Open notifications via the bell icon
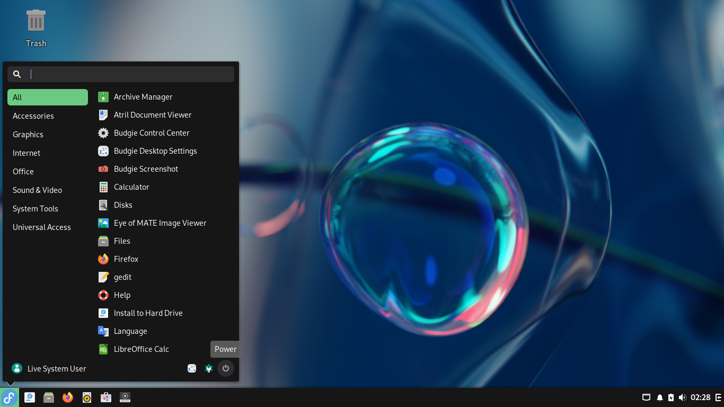 [x=660, y=397]
